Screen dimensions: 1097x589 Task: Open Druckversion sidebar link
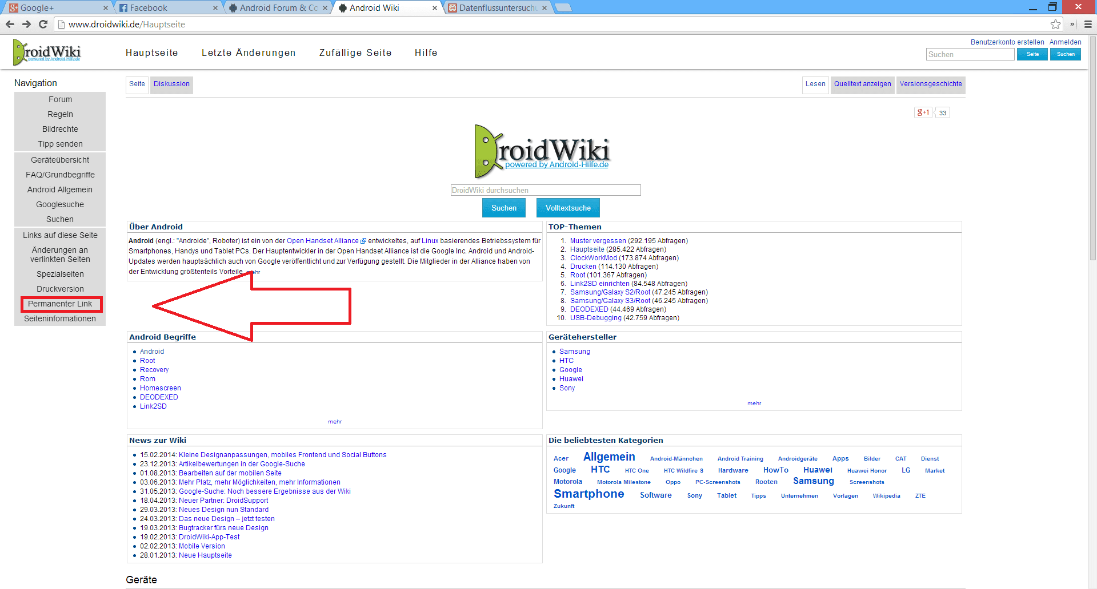point(60,289)
